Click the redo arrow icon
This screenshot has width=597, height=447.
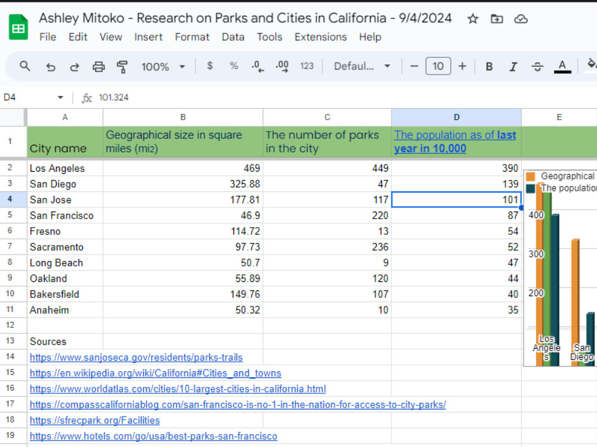pyautogui.click(x=74, y=67)
